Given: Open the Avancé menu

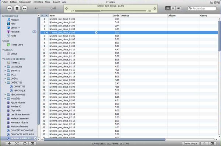Looking at the screenshot, I should 56,2.
